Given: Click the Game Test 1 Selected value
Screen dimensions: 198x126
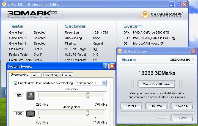Looking at the screenshot, I should click(x=40, y=32).
